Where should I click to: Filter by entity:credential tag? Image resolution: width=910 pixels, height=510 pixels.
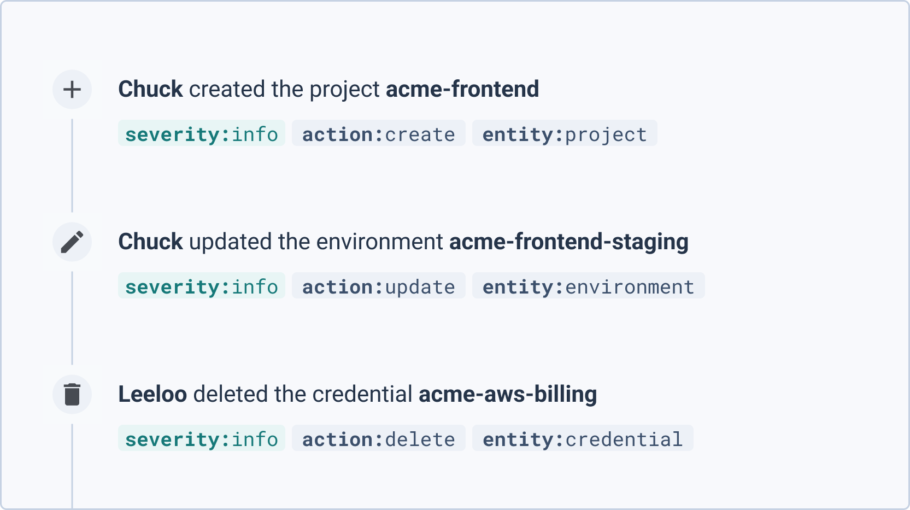pyautogui.click(x=583, y=438)
